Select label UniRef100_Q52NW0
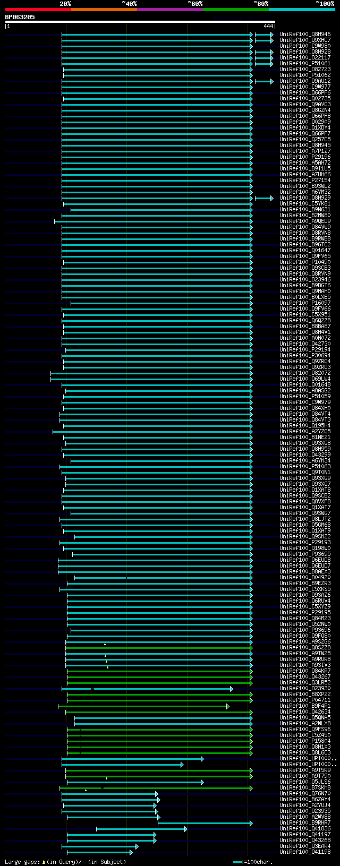The image size is (340, 866). (x=305, y=624)
